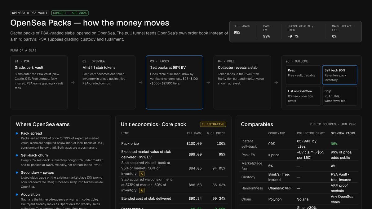
Task: Open the 04 · PULL Collector reveals a slab card
Action: [242, 82]
